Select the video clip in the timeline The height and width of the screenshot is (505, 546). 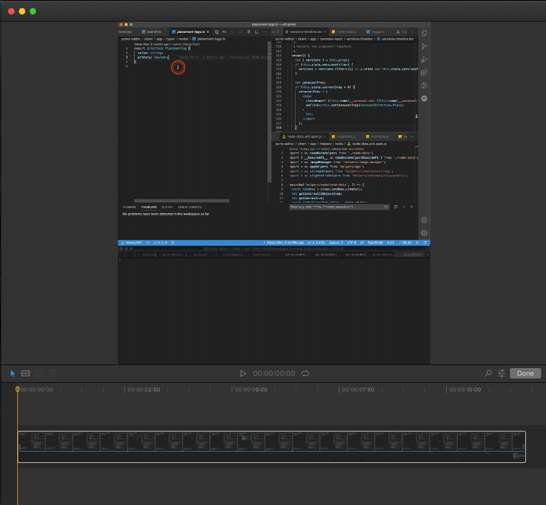tap(272, 447)
